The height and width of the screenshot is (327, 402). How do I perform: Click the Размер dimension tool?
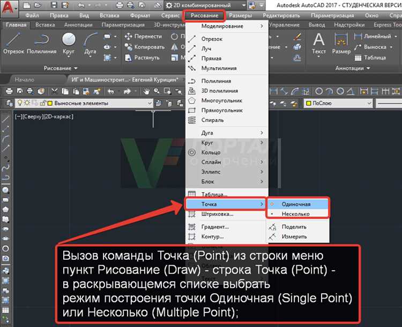(341, 43)
